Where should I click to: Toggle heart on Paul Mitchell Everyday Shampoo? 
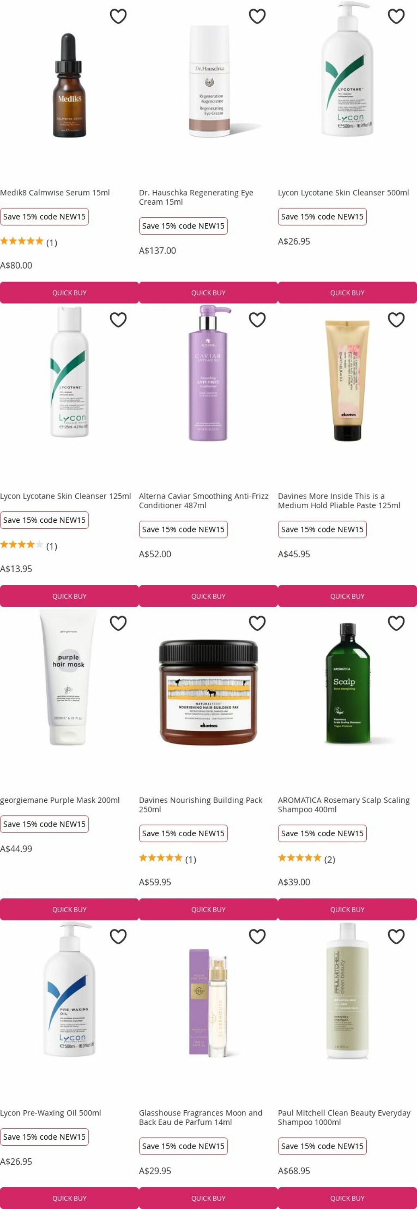[x=396, y=936]
